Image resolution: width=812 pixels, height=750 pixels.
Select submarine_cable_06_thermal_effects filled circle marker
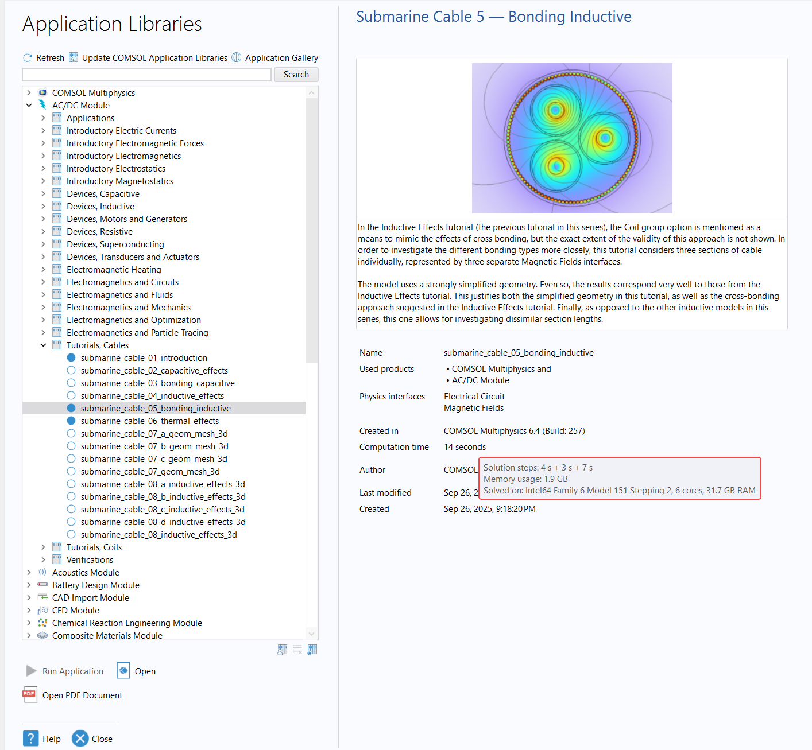(x=71, y=421)
